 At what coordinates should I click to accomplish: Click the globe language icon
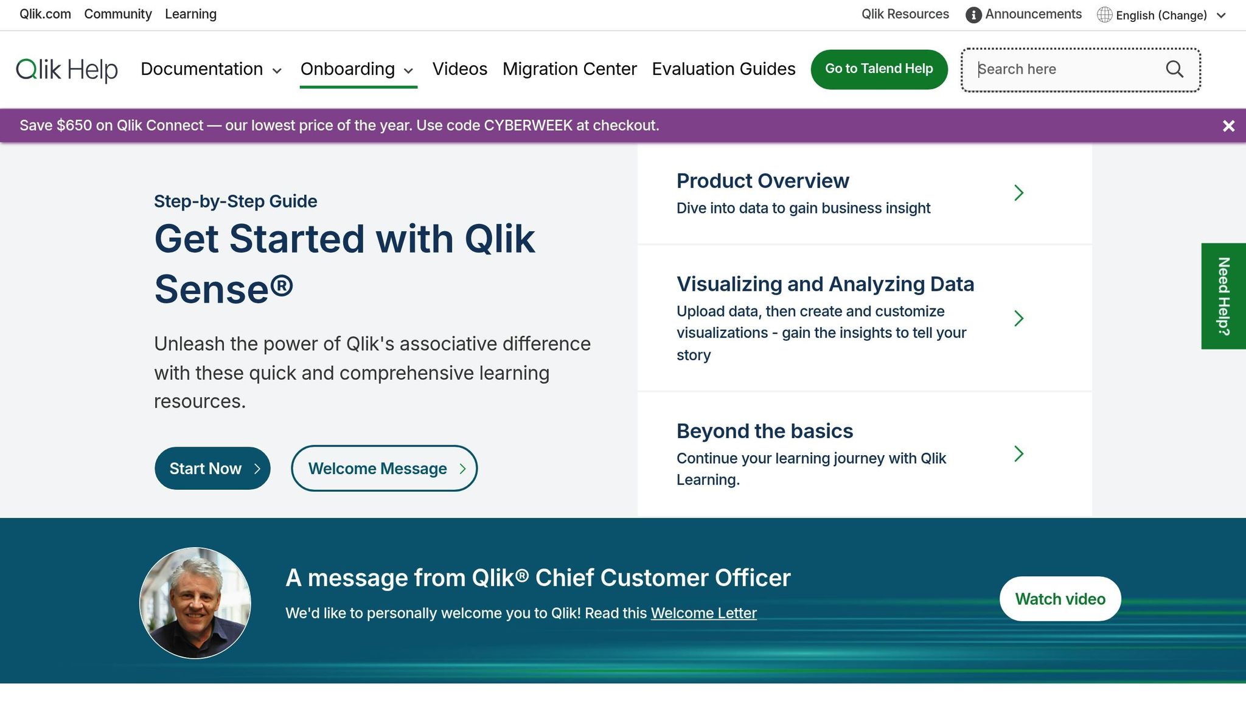pyautogui.click(x=1105, y=14)
